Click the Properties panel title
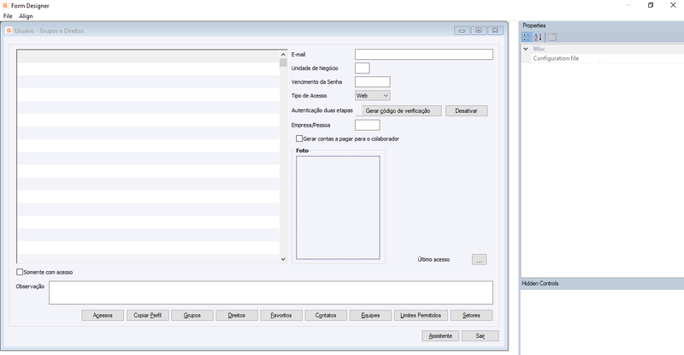 534,26
